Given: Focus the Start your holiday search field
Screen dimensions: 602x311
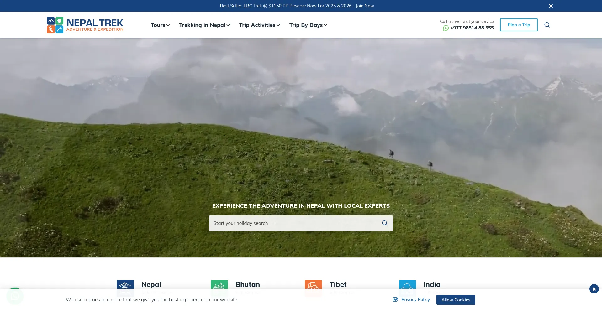Looking at the screenshot, I should click(293, 223).
